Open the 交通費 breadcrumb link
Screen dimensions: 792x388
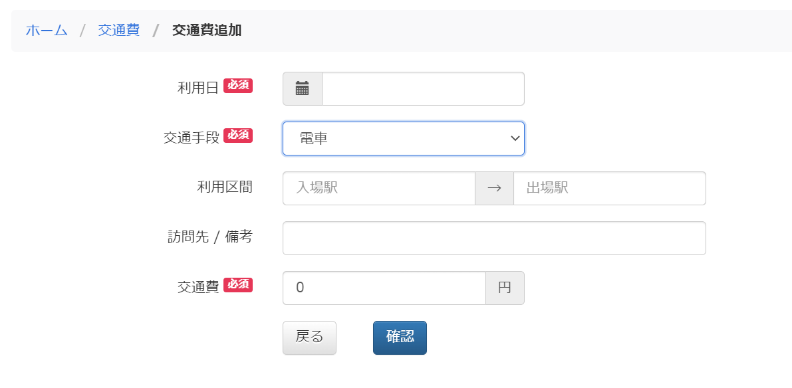pyautogui.click(x=118, y=31)
